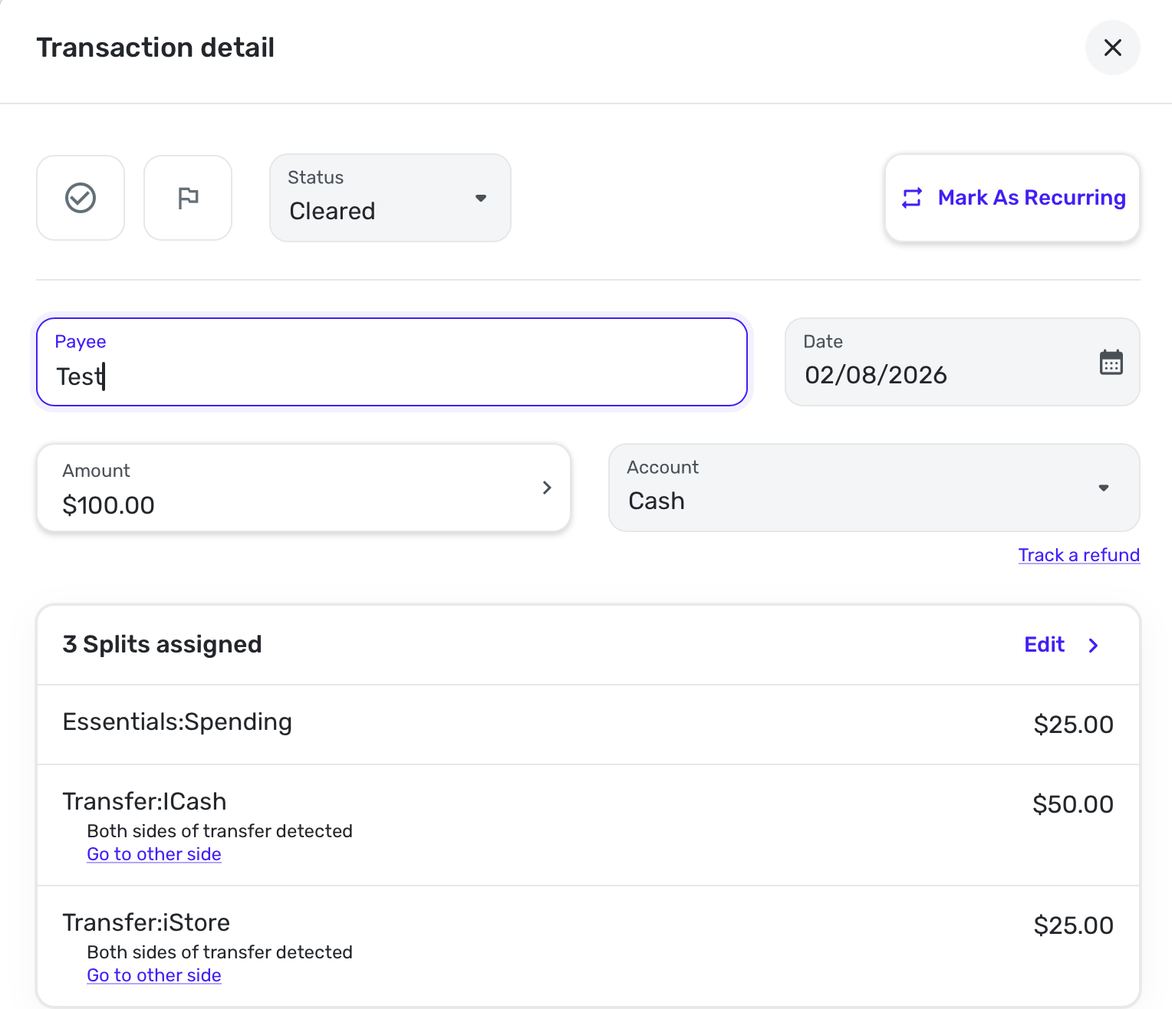Screen dimensions: 1172x1009
Task: Open the Status dropdown showing Cleared
Action: tap(390, 198)
